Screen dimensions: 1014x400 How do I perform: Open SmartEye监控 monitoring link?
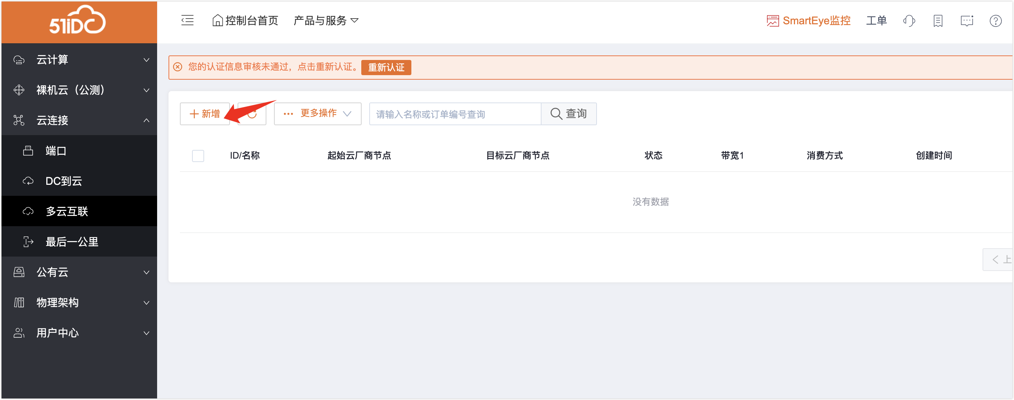pos(809,20)
